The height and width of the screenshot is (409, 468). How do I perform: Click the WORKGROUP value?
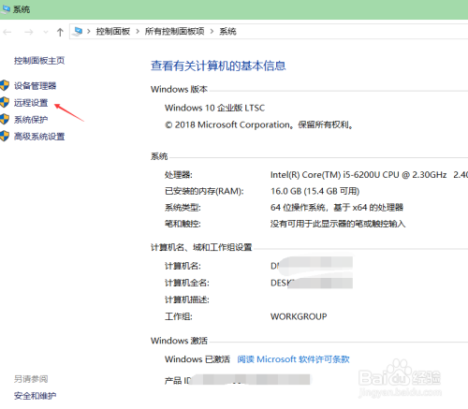click(x=299, y=316)
